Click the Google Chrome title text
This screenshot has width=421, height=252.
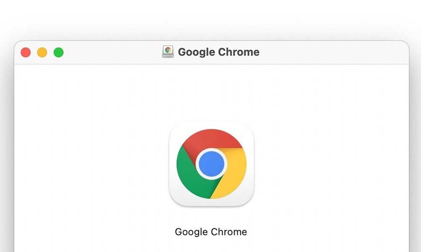click(218, 52)
